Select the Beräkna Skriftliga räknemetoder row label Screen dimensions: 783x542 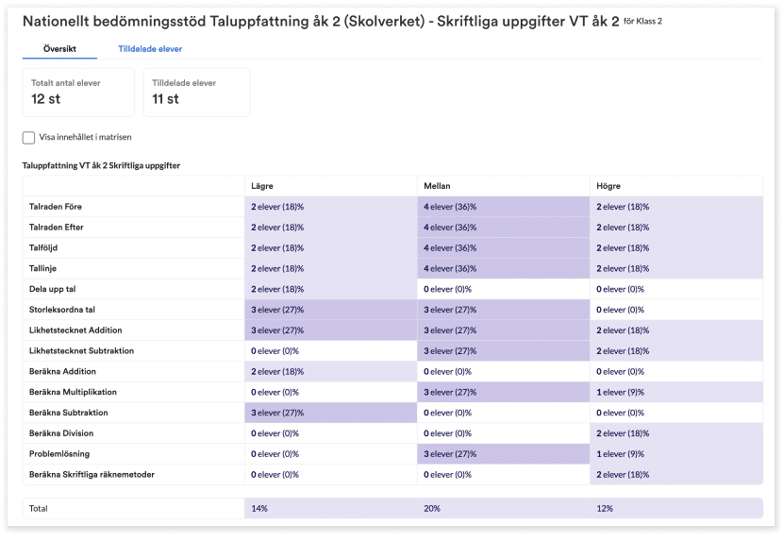(92, 475)
